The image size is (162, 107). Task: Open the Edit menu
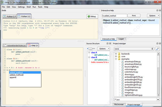tap(8, 7)
